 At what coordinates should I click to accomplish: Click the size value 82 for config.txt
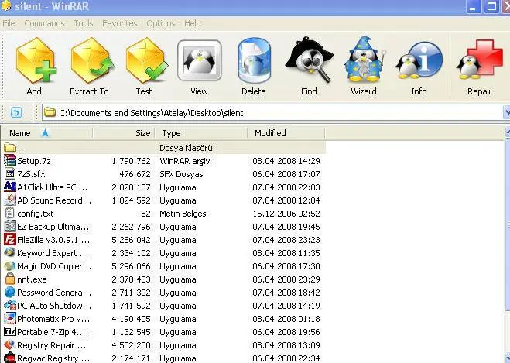click(x=145, y=214)
